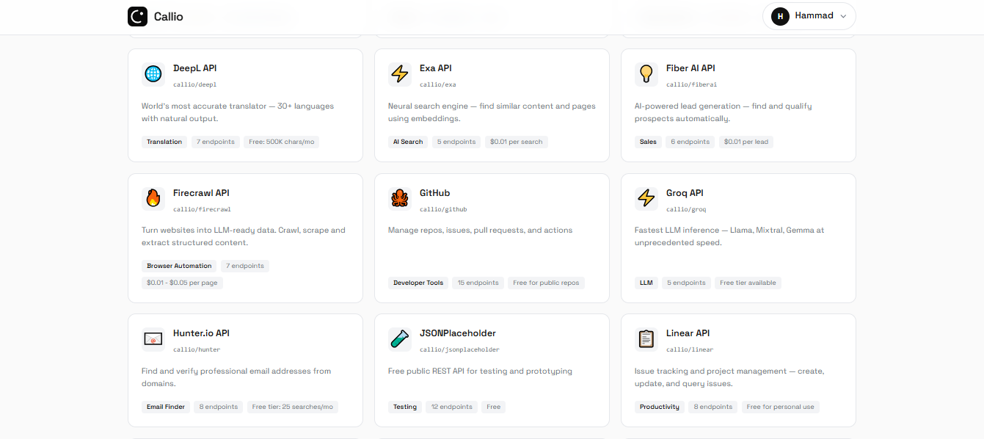Click the Fiber AI lightbulb icon
This screenshot has width=984, height=439.
pos(645,73)
